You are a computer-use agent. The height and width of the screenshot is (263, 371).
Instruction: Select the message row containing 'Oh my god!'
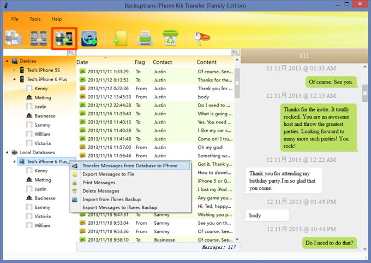tap(156, 147)
